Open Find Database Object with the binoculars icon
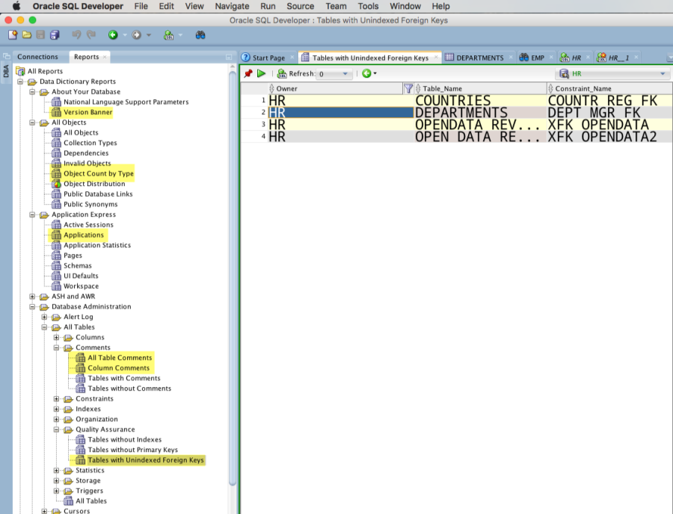Viewport: 673px width, 514px height. (x=200, y=35)
